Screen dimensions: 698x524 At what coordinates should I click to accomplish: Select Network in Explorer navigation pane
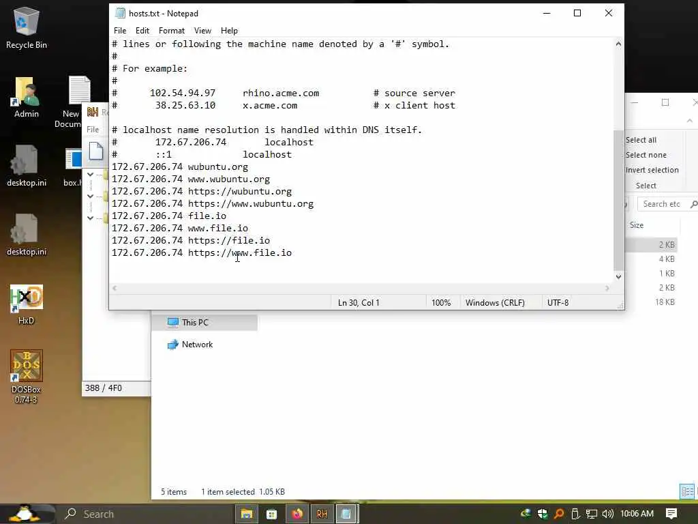click(x=197, y=345)
